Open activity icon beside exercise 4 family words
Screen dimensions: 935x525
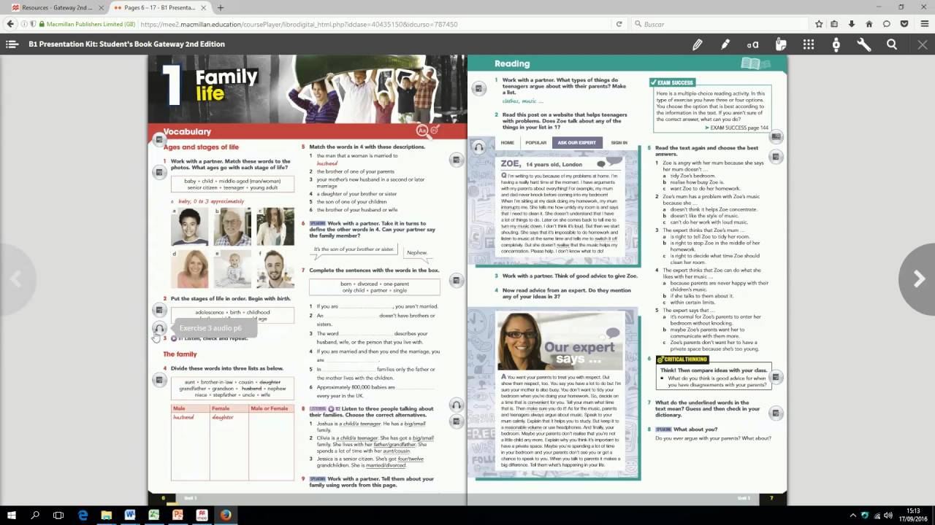(x=159, y=379)
